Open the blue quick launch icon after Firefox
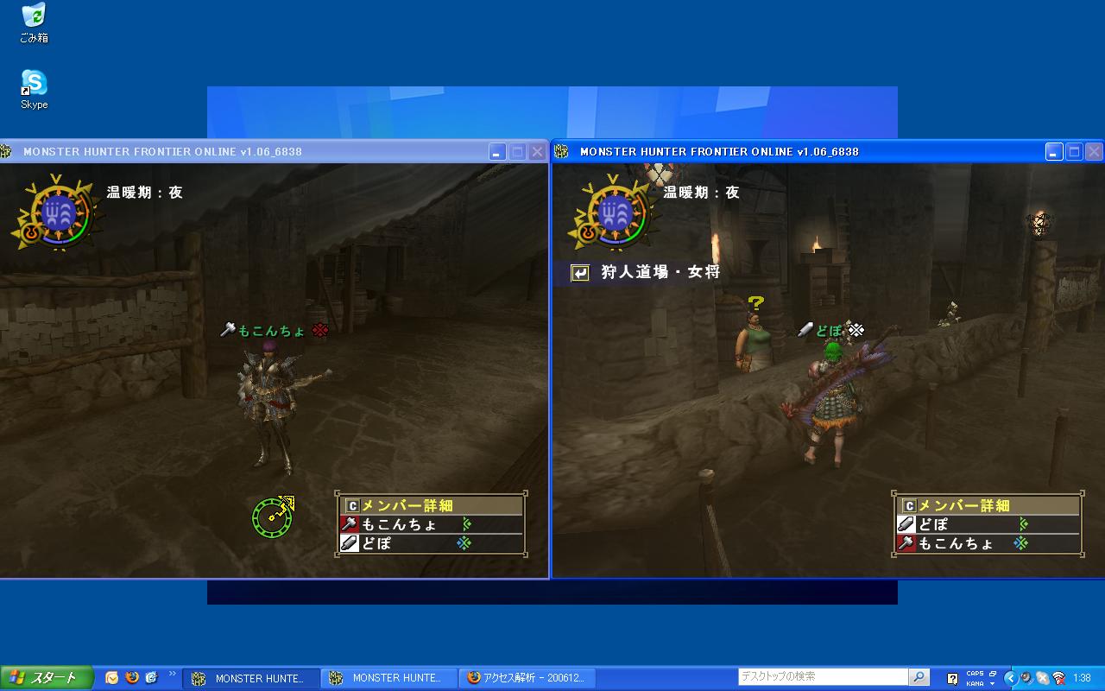The height and width of the screenshot is (691, 1105). pyautogui.click(x=151, y=678)
